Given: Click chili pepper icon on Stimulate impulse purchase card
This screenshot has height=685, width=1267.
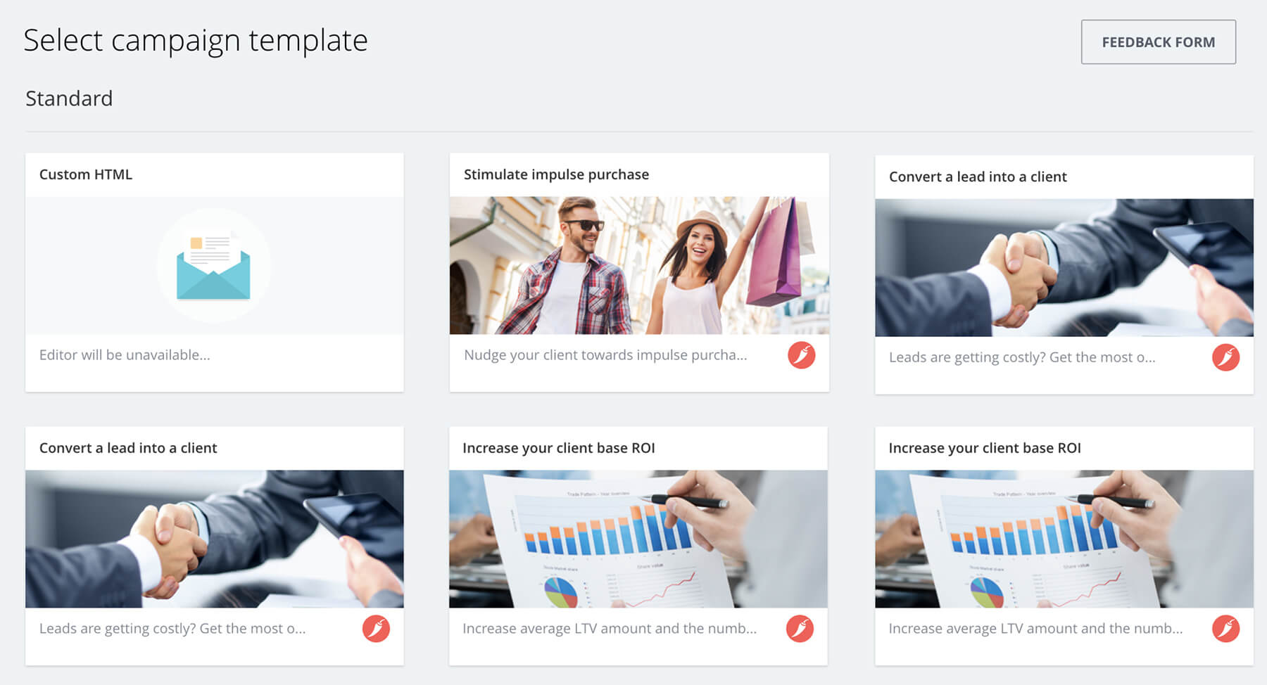Looking at the screenshot, I should tap(801, 355).
